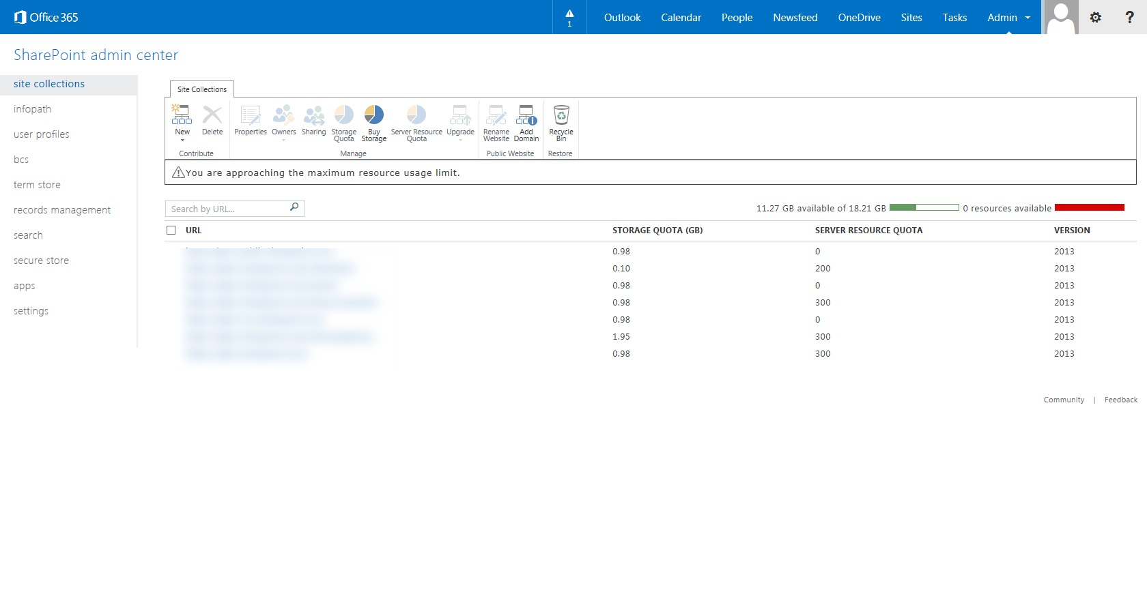Open the user profile avatar
The width and height of the screenshot is (1147, 594).
[x=1061, y=17]
